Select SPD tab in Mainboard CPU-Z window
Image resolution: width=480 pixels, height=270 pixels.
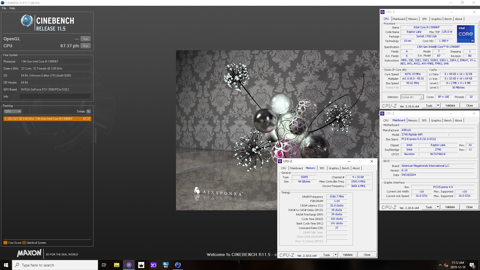tap(424, 120)
